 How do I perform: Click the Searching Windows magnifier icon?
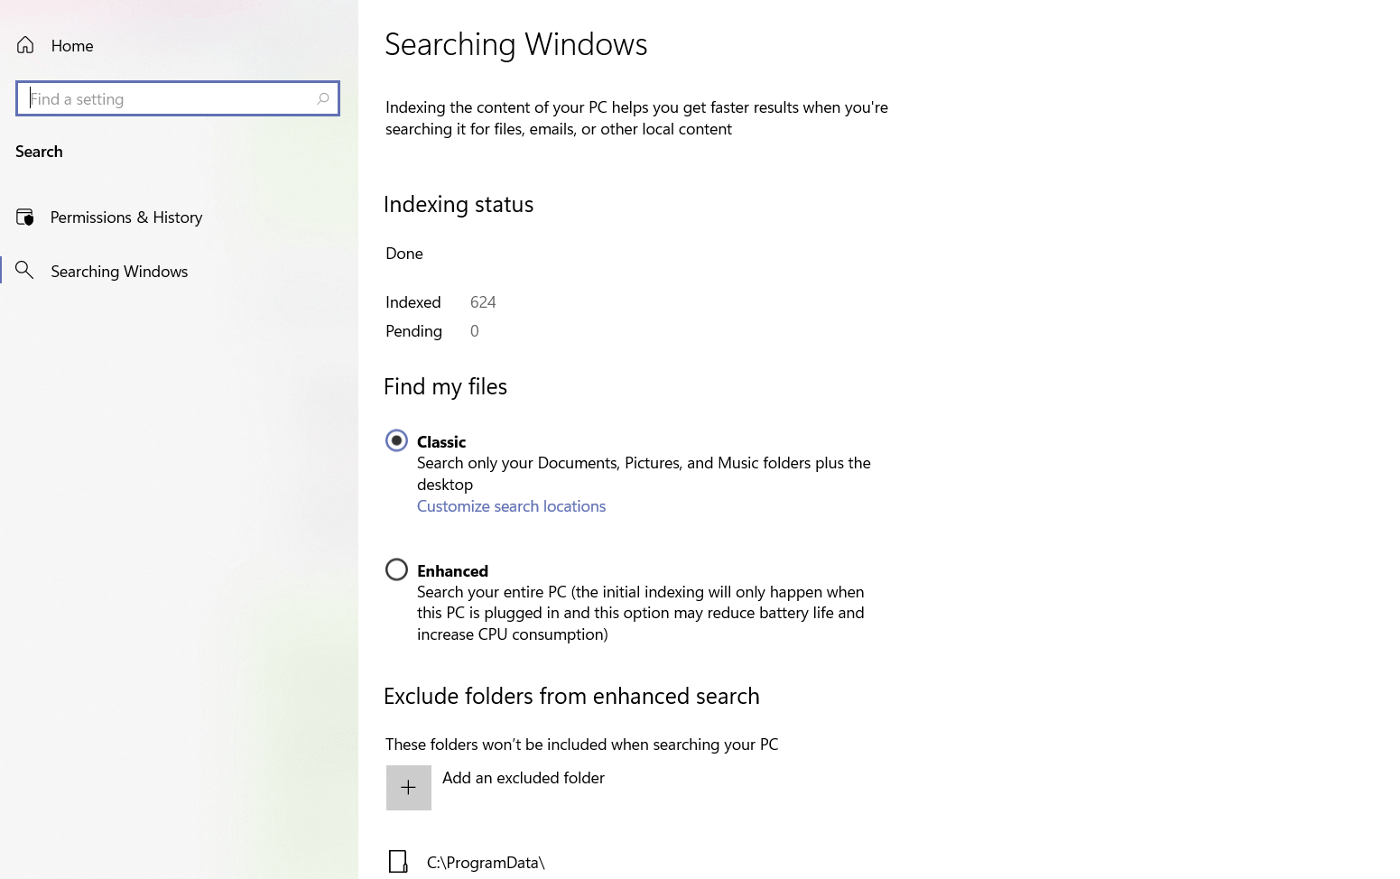pos(25,271)
